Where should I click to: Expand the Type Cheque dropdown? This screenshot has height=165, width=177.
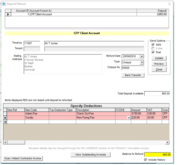point(142,63)
